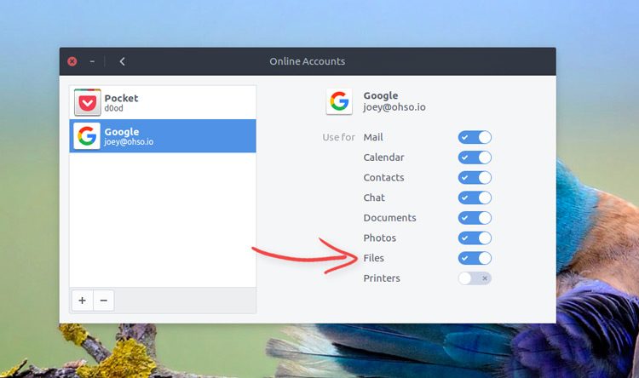Click the joey@ohso.io email in the details pane
The height and width of the screenshot is (378, 639).
tap(394, 107)
